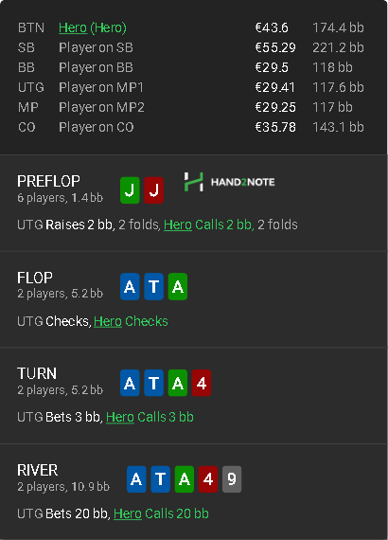
Task: Select the blue Ten card on the flop
Action: tap(153, 286)
